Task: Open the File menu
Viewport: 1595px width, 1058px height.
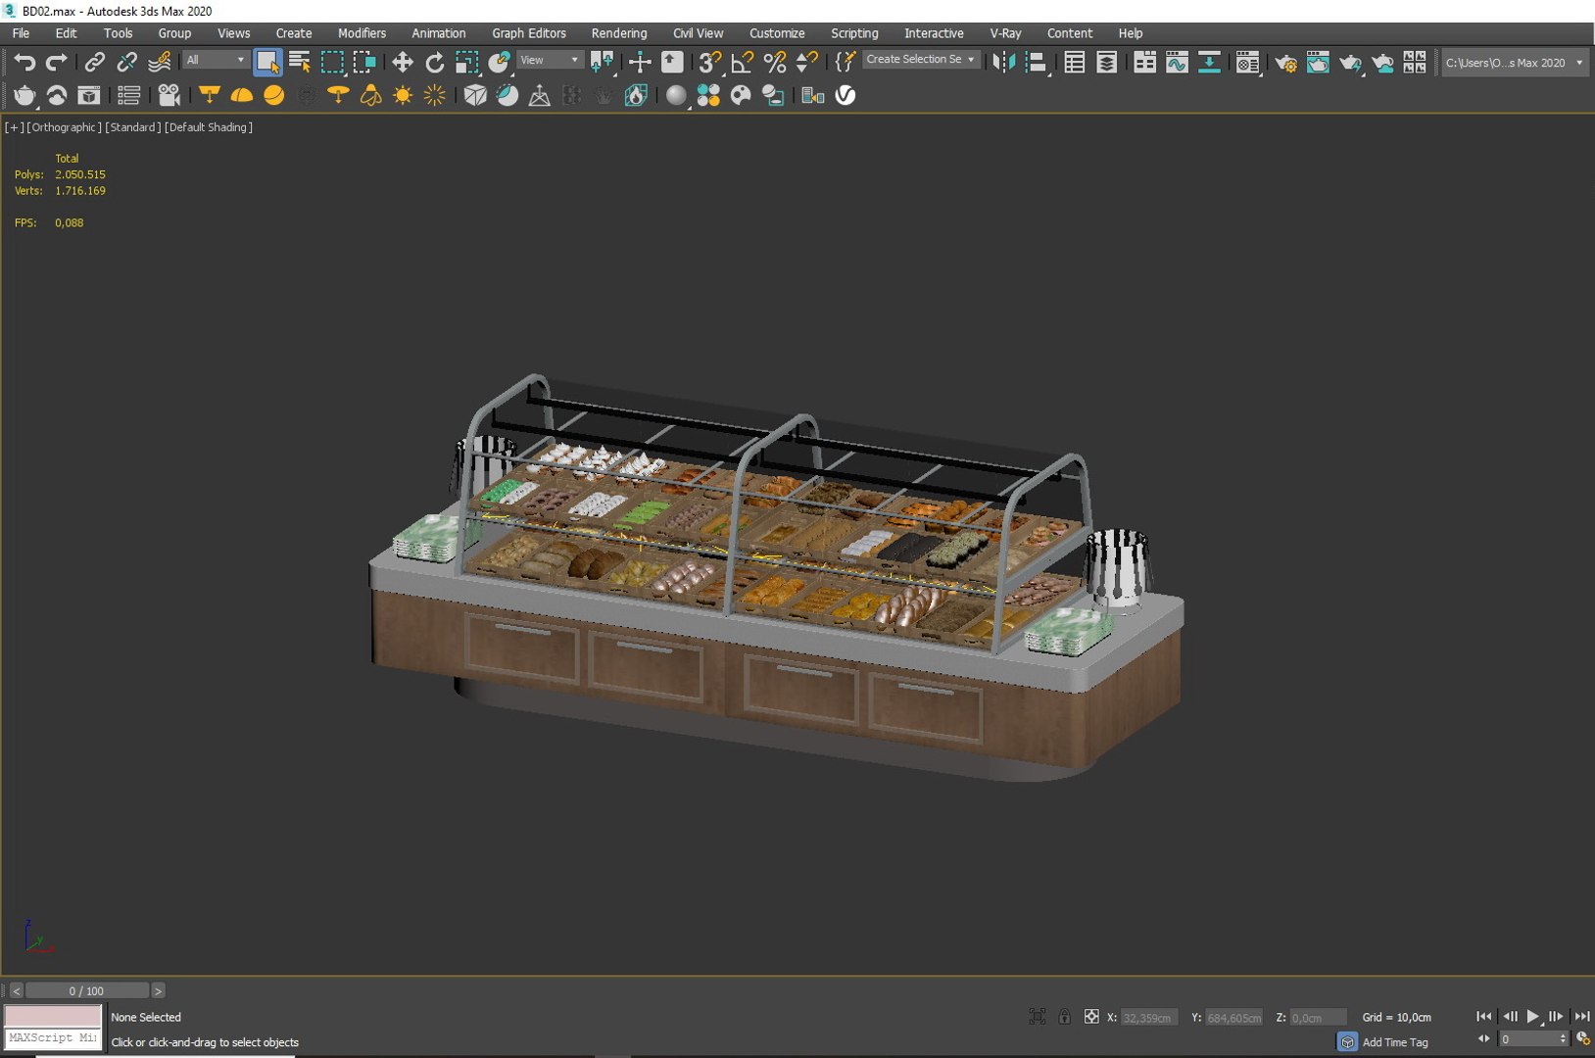Action: point(21,33)
